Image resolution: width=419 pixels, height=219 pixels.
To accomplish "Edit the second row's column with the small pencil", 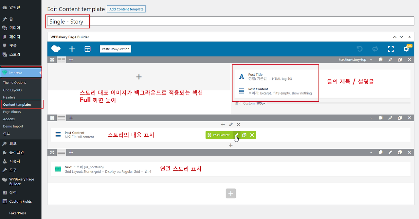I will click(231, 125).
